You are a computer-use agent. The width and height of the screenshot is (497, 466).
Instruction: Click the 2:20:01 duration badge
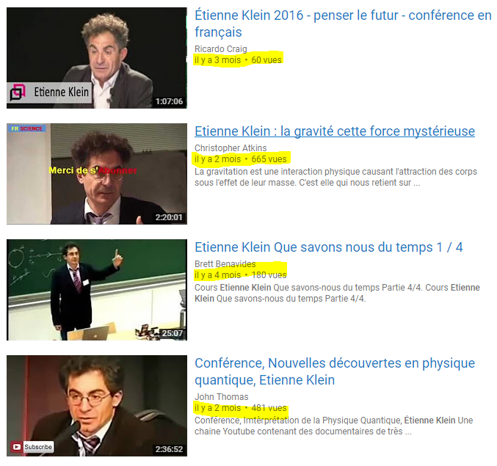(169, 217)
